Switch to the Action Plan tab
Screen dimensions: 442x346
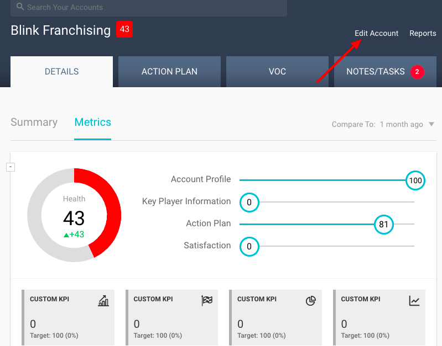pyautogui.click(x=169, y=72)
